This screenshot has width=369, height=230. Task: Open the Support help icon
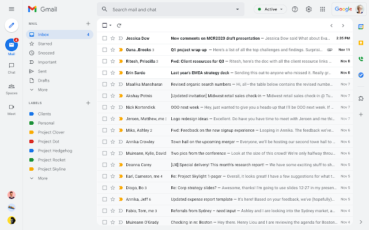pos(295,9)
